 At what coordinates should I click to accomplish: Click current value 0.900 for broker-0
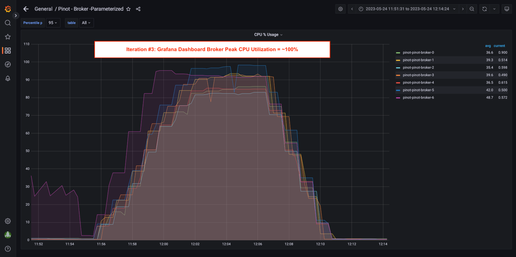click(x=503, y=52)
